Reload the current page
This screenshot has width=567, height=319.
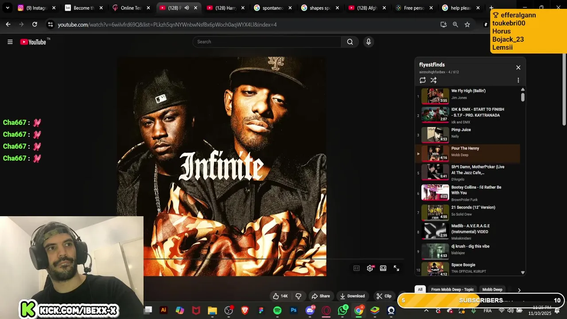tap(35, 25)
